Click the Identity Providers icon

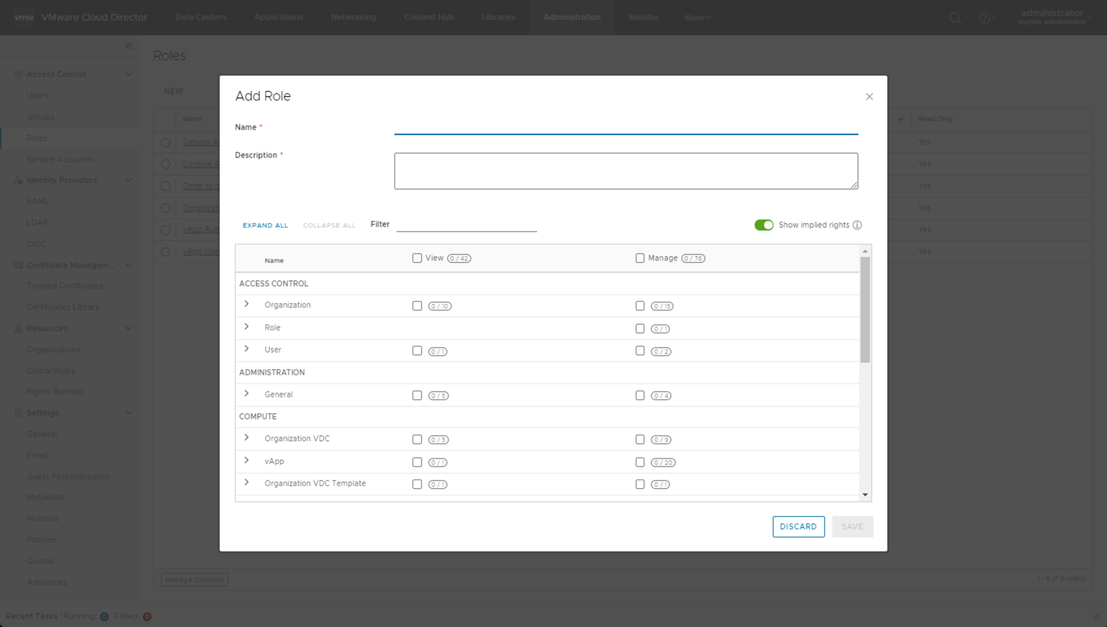(x=18, y=180)
